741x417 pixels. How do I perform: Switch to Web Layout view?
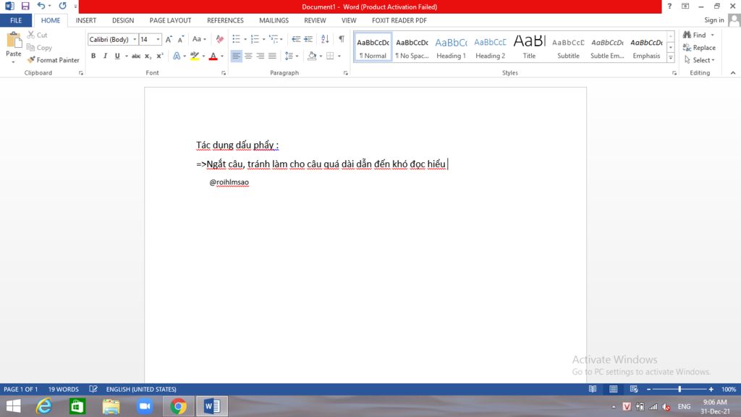tap(634, 389)
